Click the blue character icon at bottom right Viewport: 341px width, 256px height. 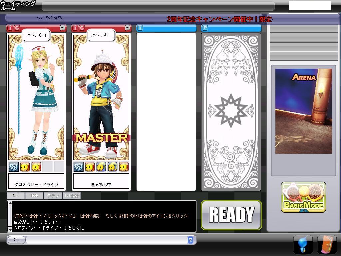coord(303,245)
